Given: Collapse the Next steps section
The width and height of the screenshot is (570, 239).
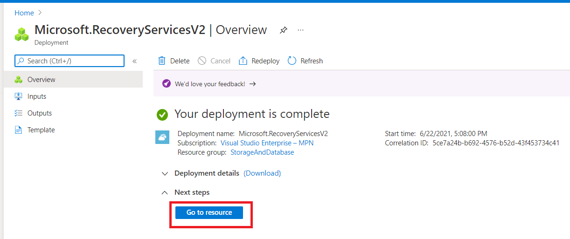Looking at the screenshot, I should point(164,192).
